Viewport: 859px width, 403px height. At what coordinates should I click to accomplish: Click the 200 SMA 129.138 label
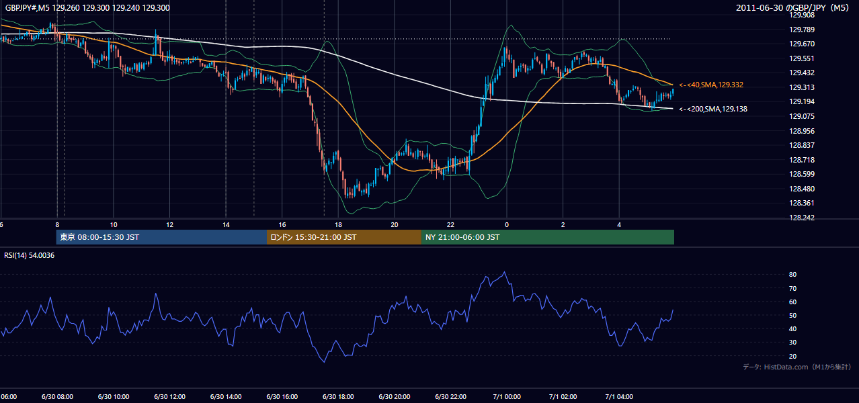point(712,109)
